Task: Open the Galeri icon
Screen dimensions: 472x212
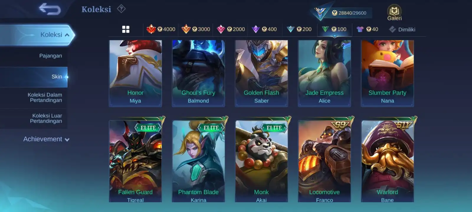Action: point(394,13)
